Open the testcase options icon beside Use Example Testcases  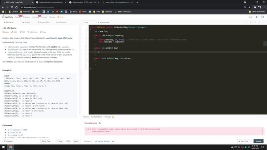[113, 141]
